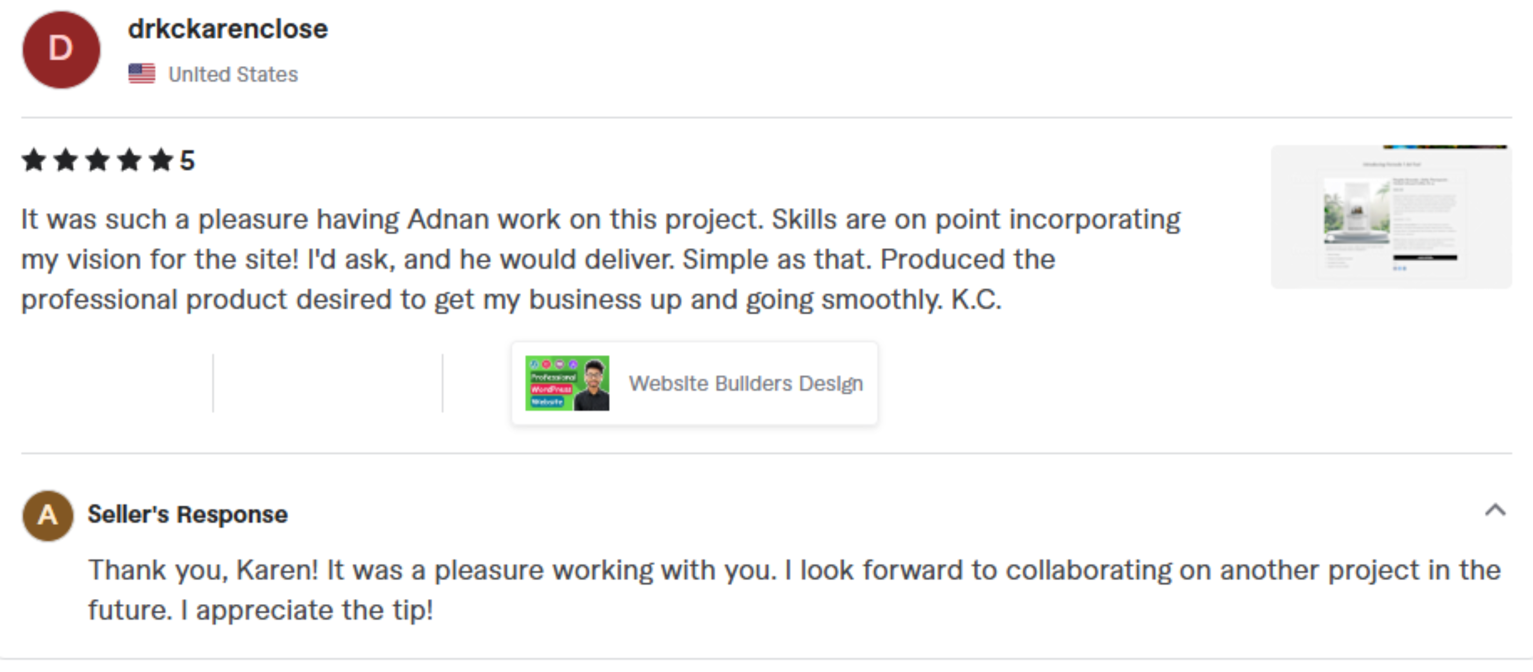The image size is (1533, 672).
Task: Click the fifth rating star
Action: [161, 160]
